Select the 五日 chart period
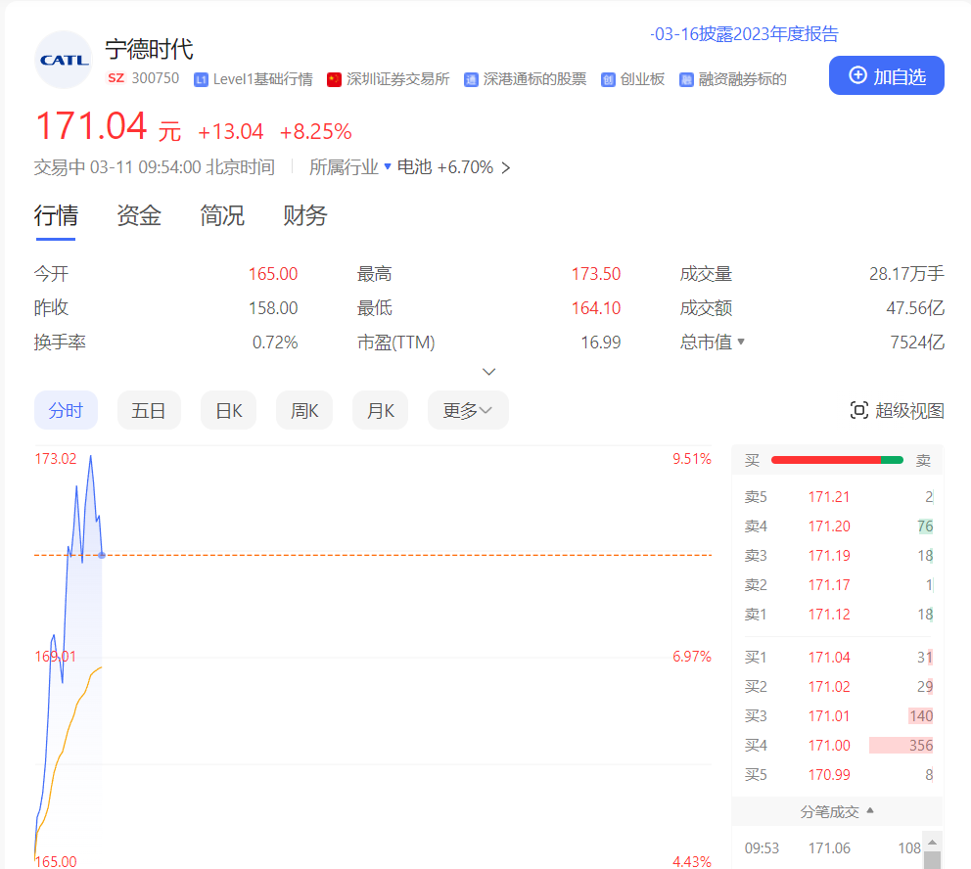The height and width of the screenshot is (869, 971). (x=149, y=411)
